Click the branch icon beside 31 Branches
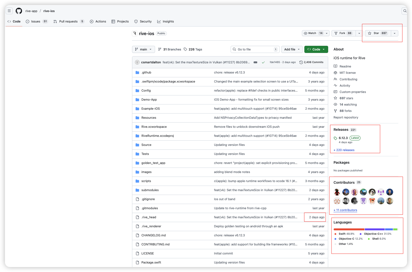 tap(160, 49)
